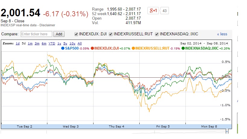This screenshot has width=247, height=139.
Task: Set chart zoom to YTD
Action: coord(52,44)
